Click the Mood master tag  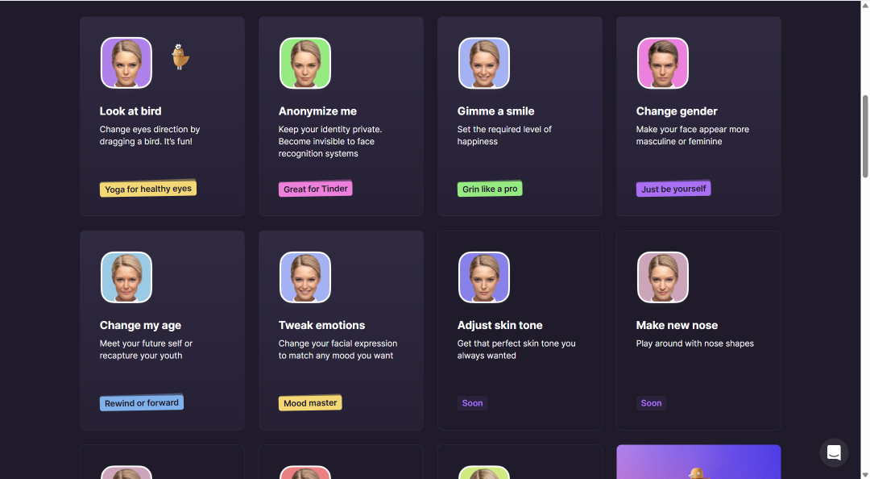pyautogui.click(x=310, y=403)
